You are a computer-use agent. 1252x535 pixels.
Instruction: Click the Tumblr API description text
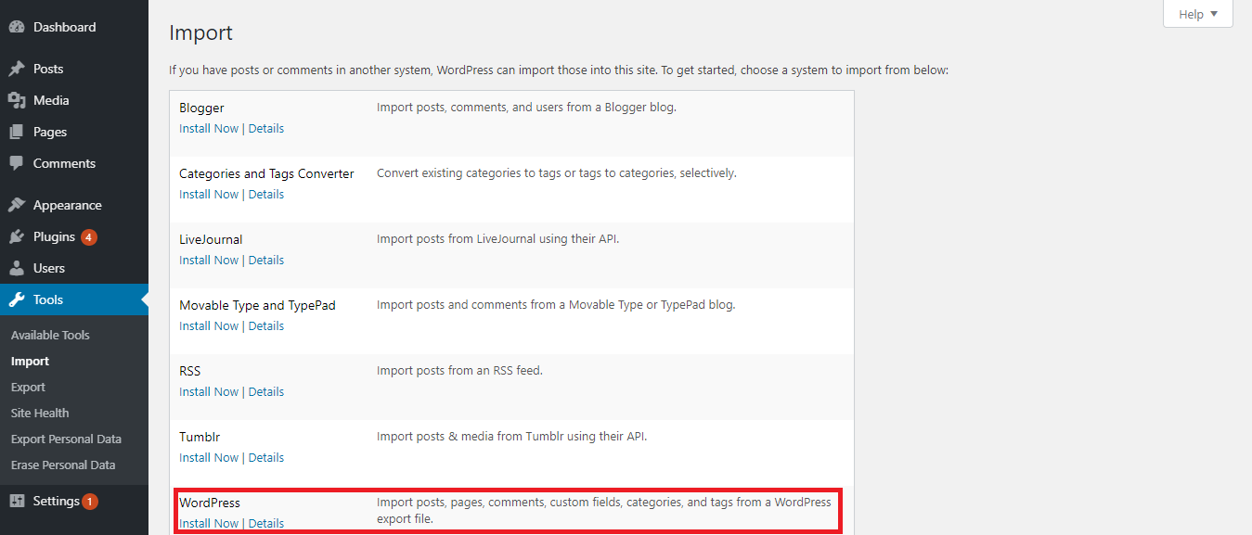click(511, 436)
